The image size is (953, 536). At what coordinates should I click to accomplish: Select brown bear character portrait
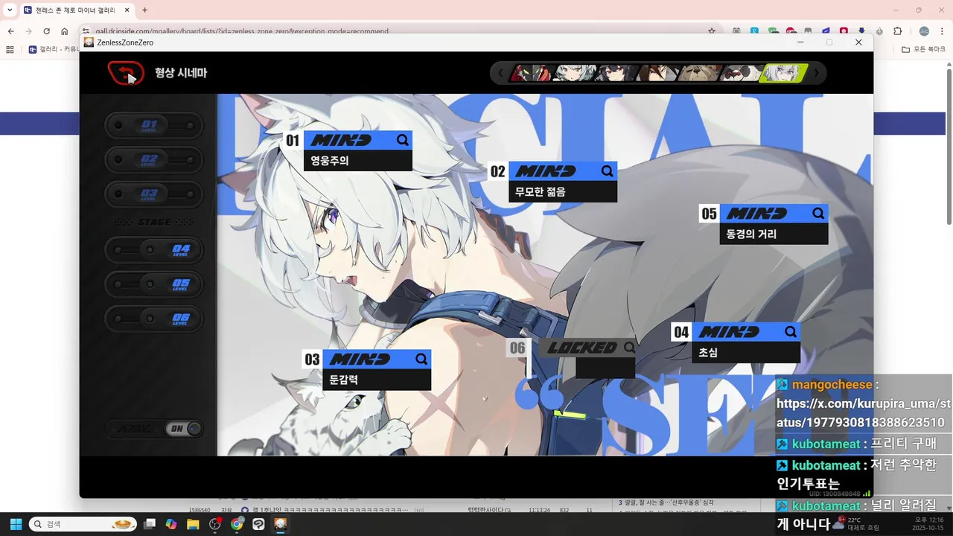(x=700, y=73)
